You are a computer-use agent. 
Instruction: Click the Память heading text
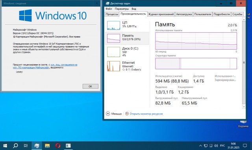coord(165,24)
